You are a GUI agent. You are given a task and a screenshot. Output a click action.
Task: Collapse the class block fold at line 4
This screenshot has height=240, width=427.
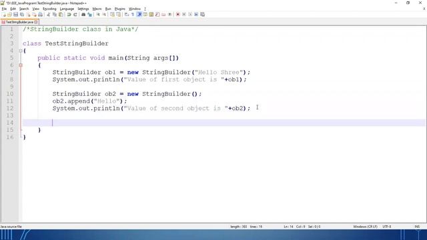tap(21, 51)
